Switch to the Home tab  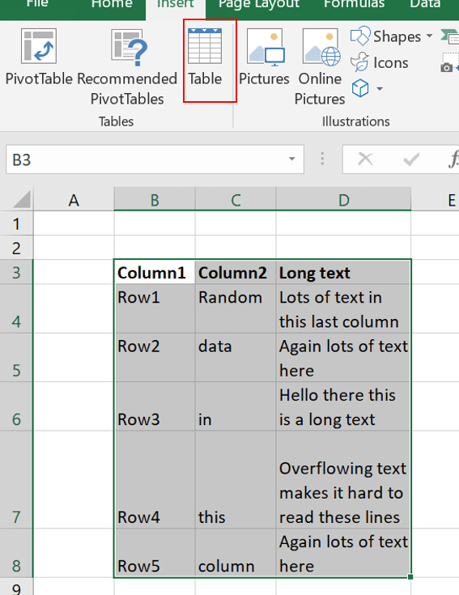coord(112,4)
